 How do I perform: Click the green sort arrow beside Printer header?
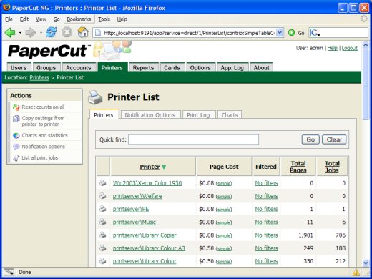tap(164, 167)
